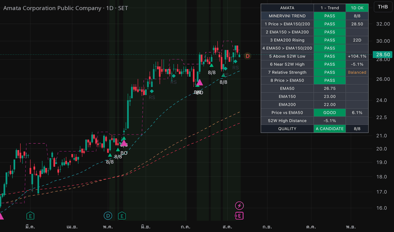Click the orange Balanced cell
This screenshot has width=394, height=232.
click(357, 72)
